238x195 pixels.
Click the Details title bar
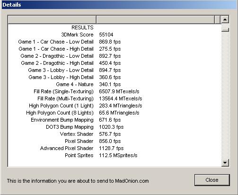119,5
